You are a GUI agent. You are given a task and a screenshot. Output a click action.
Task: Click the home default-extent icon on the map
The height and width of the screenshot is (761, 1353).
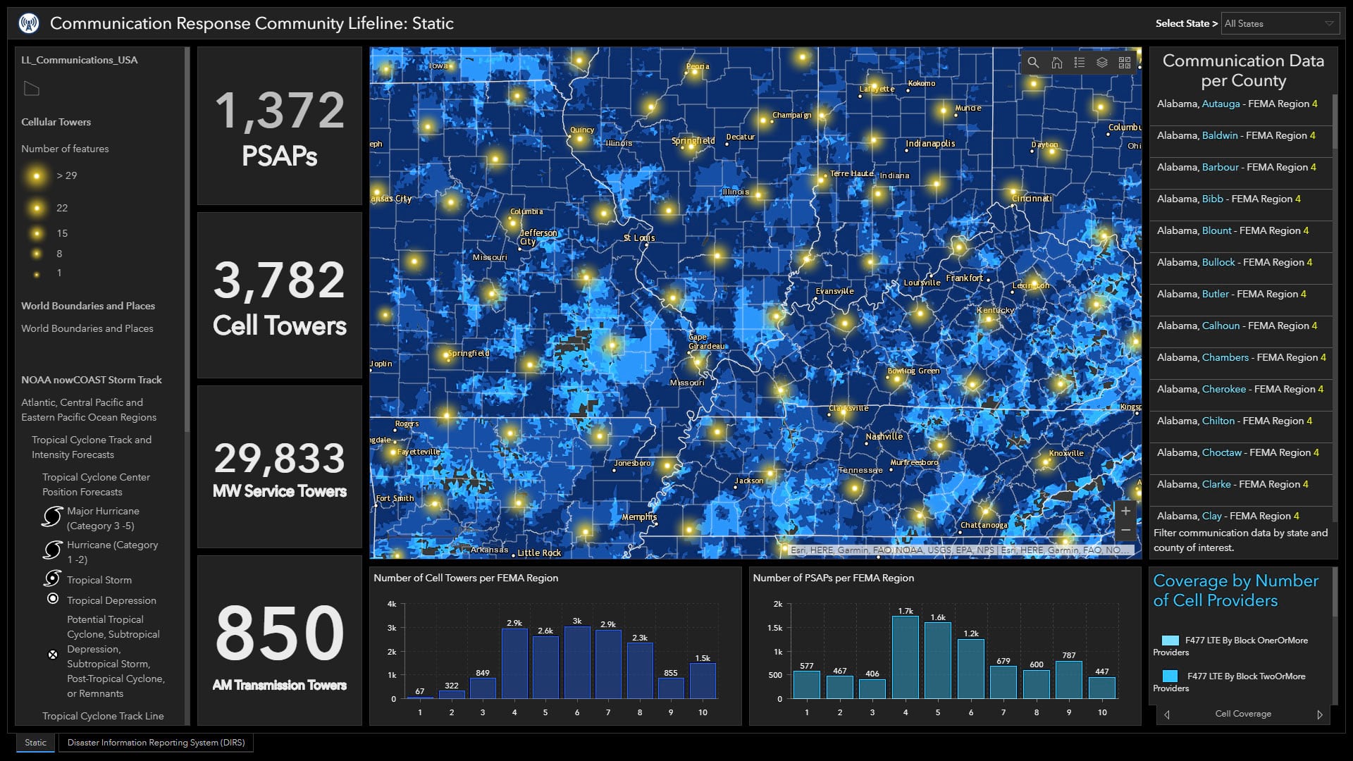pyautogui.click(x=1056, y=63)
